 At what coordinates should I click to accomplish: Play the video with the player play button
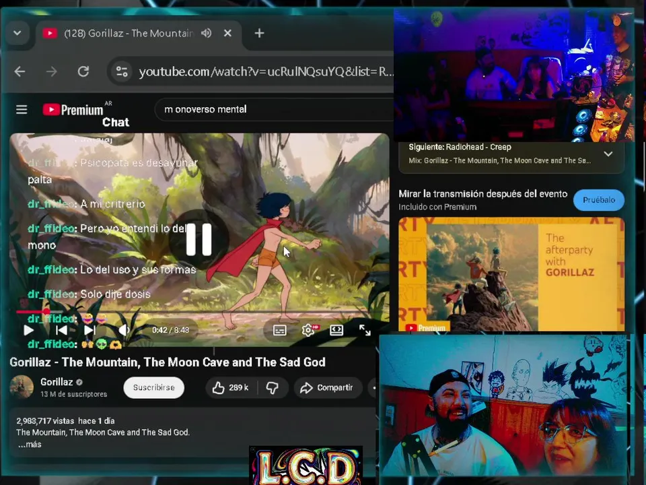click(28, 330)
